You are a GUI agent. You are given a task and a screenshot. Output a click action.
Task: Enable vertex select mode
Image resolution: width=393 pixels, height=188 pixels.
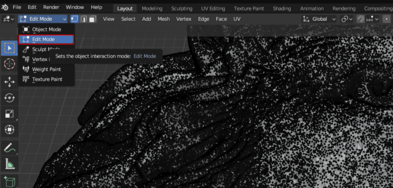(x=74, y=19)
